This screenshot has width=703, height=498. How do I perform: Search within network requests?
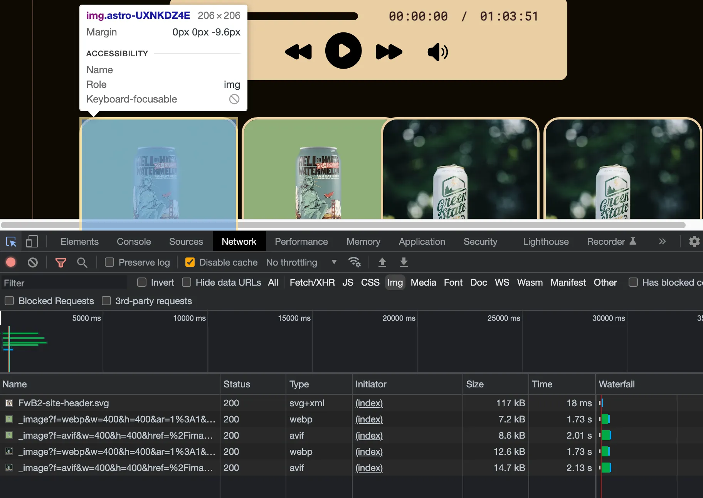[x=82, y=262]
